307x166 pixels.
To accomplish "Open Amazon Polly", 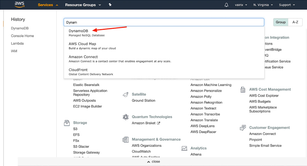I will click(201, 97).
